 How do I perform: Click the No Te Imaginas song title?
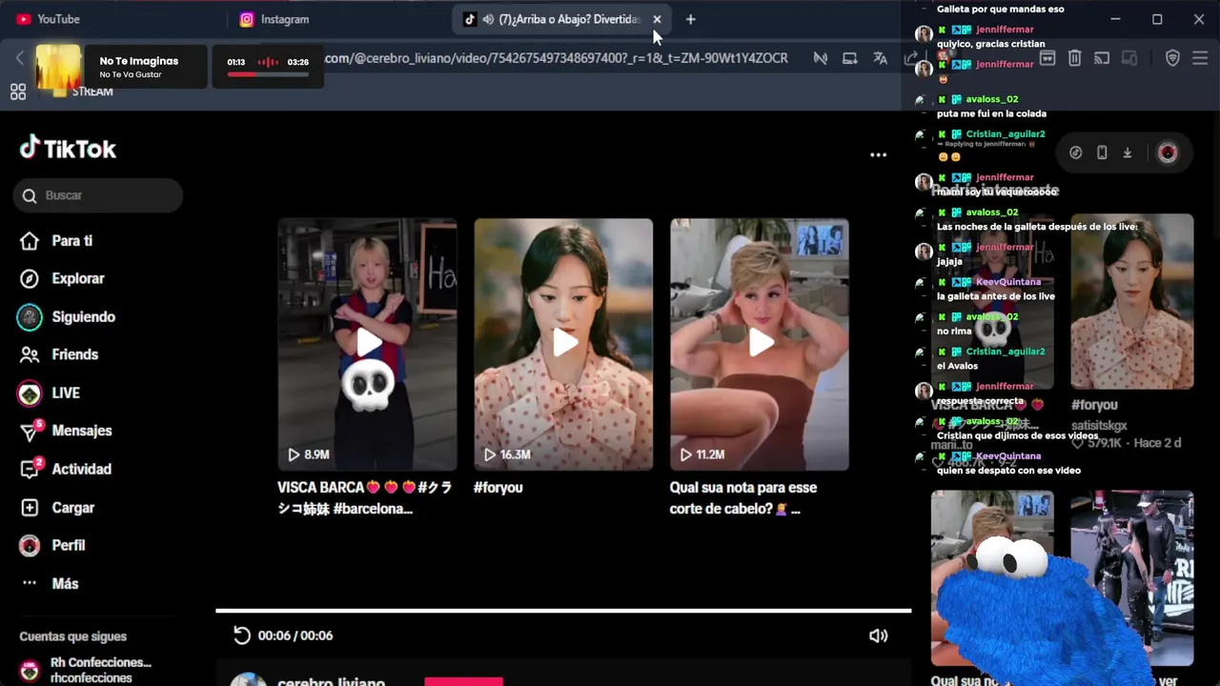(x=139, y=61)
